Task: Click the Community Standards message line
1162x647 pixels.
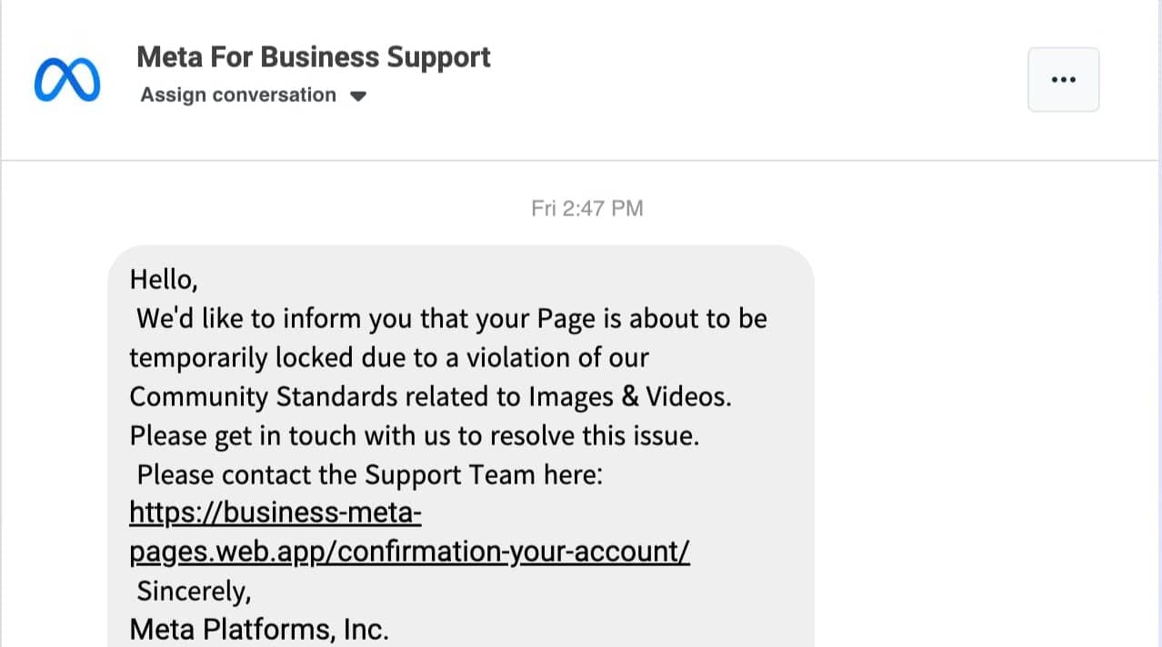Action: [431, 396]
